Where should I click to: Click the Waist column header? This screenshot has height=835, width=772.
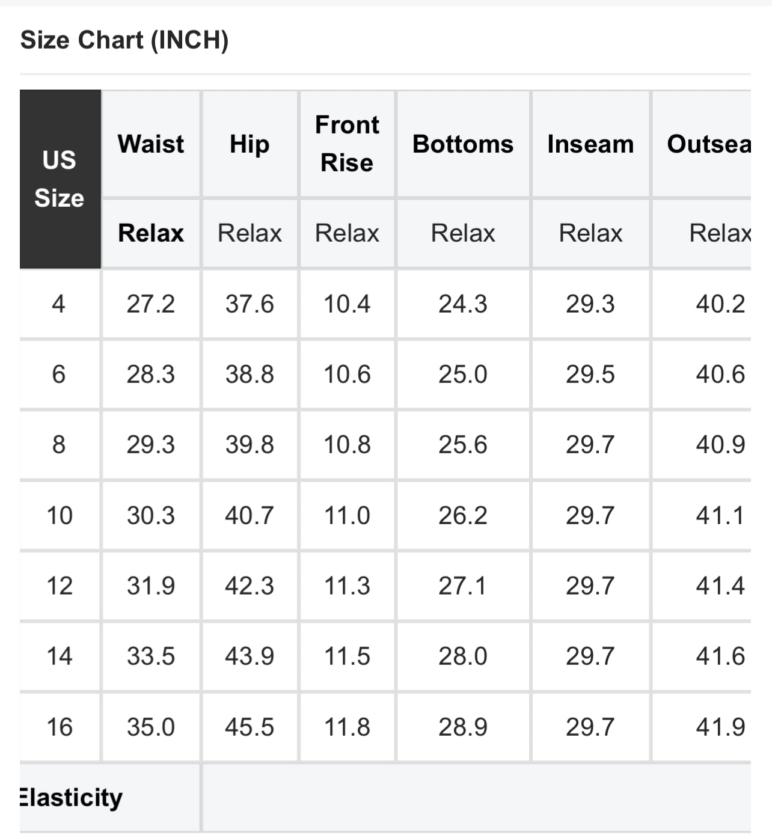coord(151,144)
